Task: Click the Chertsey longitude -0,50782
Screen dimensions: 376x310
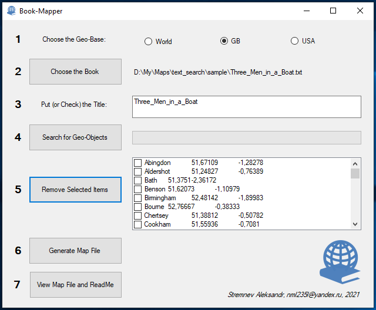Action: 251,215
